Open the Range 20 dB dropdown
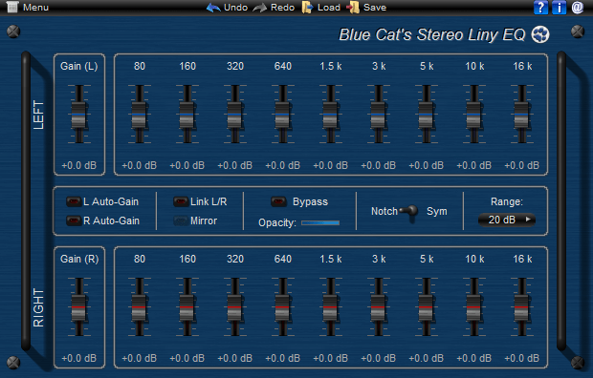Screen dimensions: 593x378 click(x=507, y=220)
